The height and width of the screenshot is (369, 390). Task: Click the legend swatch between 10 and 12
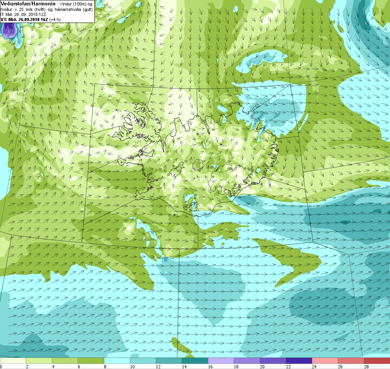coord(143,361)
